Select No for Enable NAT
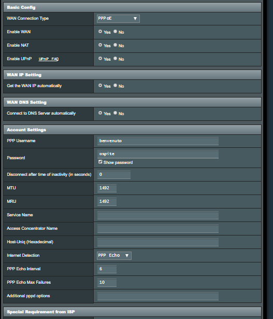 tap(115, 45)
